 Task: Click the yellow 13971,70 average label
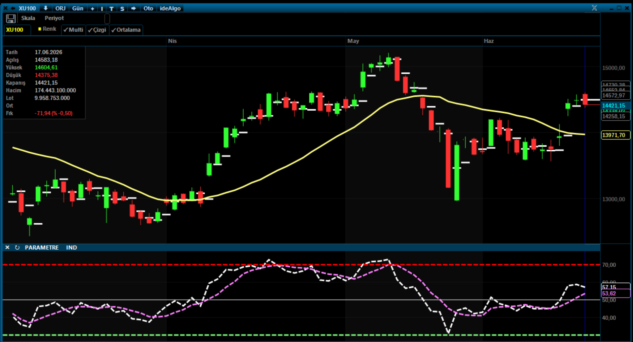(615, 135)
